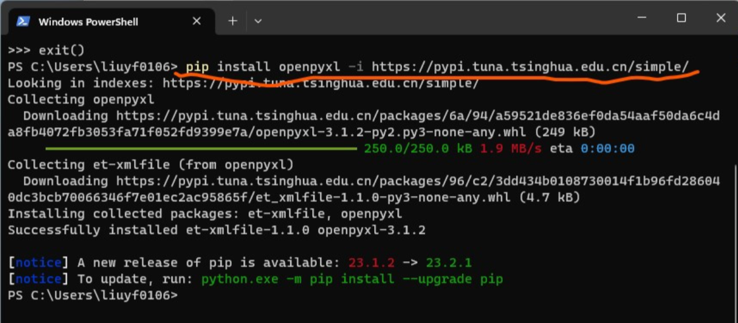The height and width of the screenshot is (323, 738).
Task: Click the green download progress bar
Action: (201, 149)
